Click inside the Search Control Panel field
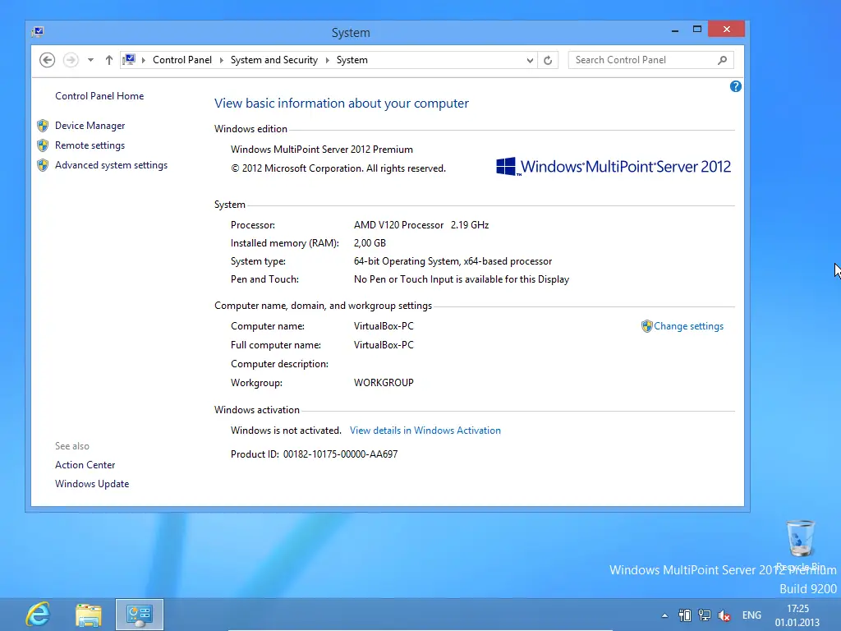This screenshot has width=841, height=631. [641, 59]
